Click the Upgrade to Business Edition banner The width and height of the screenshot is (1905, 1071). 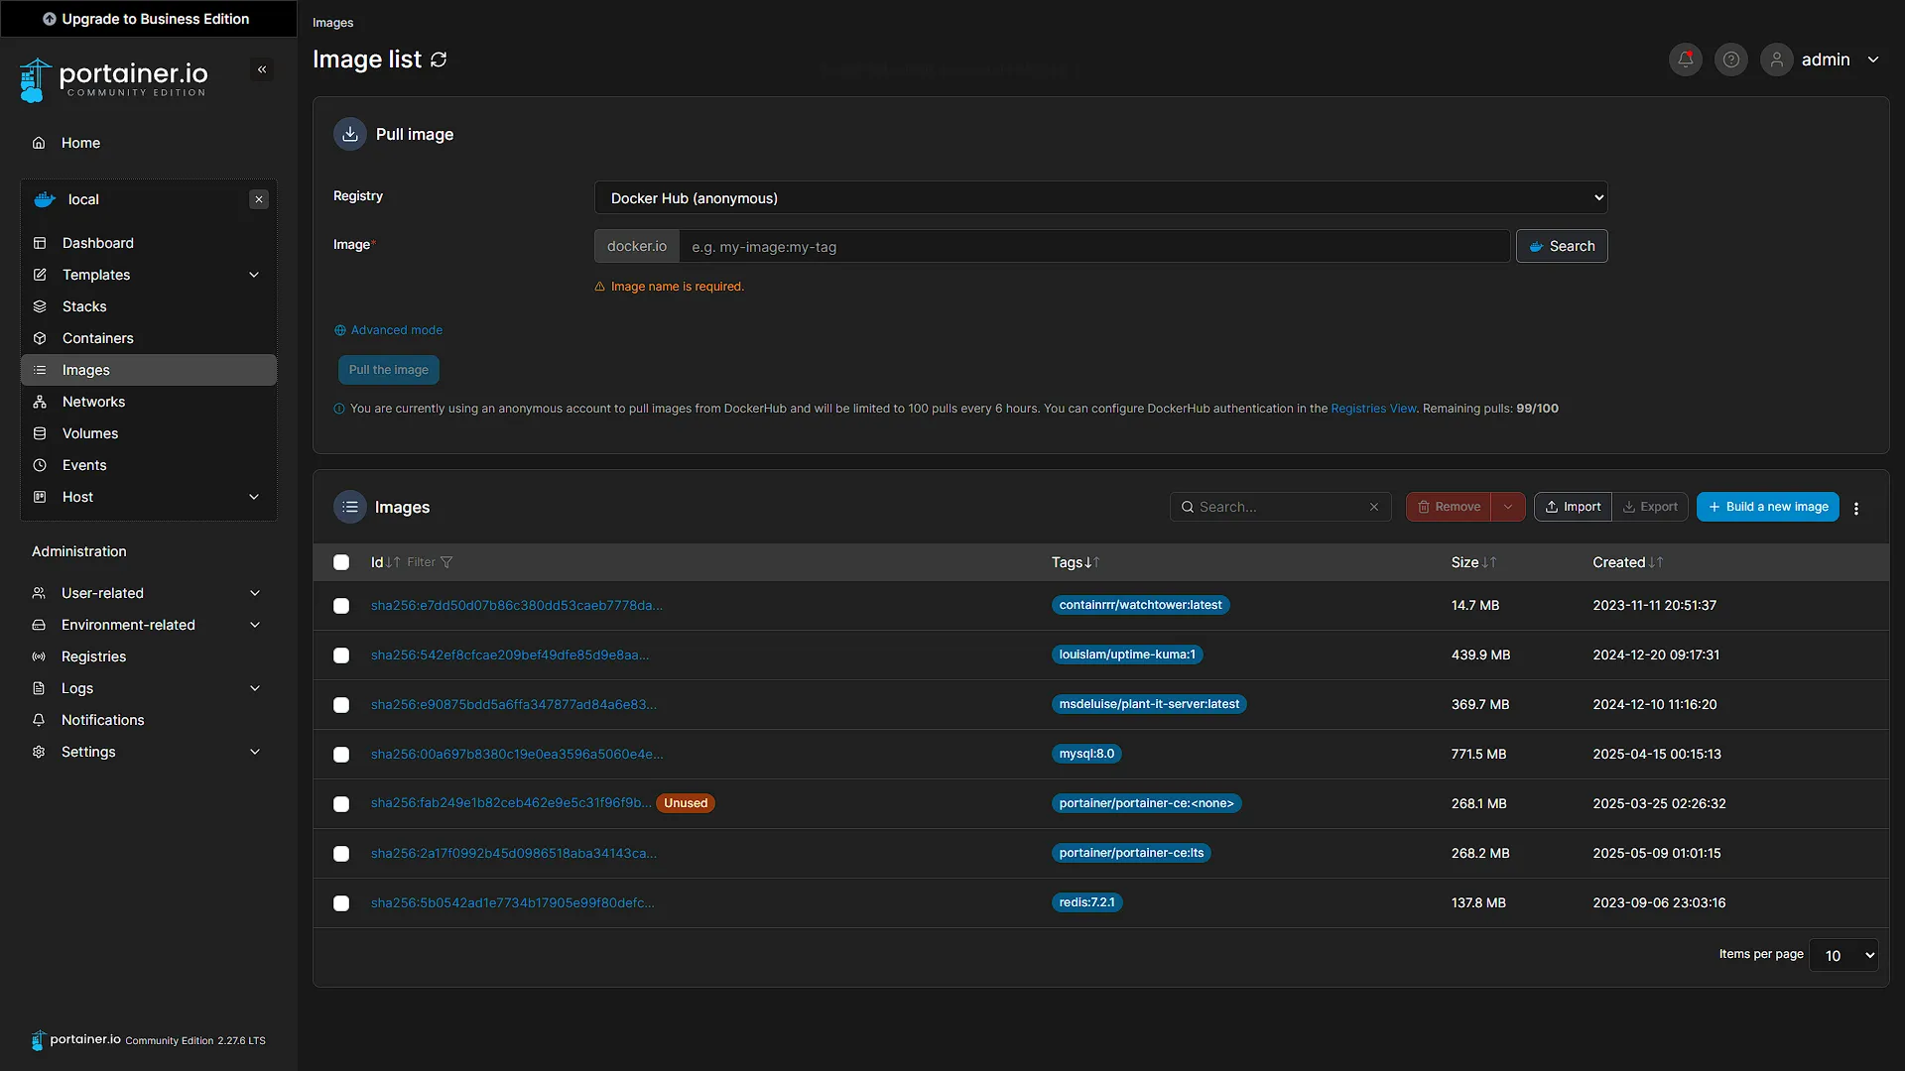tap(148, 19)
